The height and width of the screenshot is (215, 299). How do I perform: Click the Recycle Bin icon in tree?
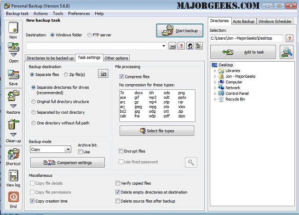[x=221, y=99]
